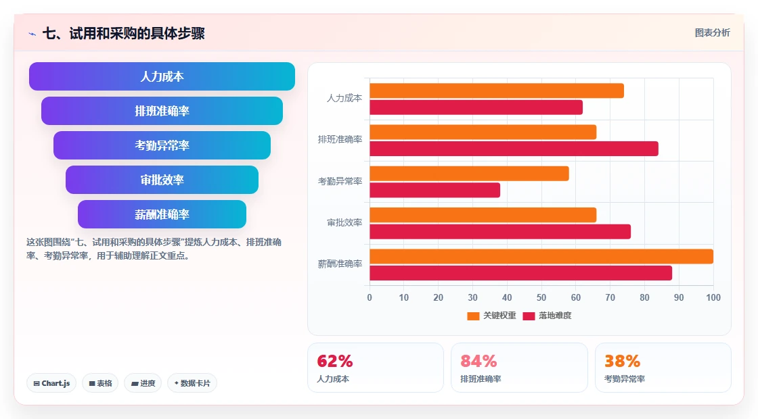
Task: Click the 排班准确率 y-axis label
Action: click(x=340, y=139)
